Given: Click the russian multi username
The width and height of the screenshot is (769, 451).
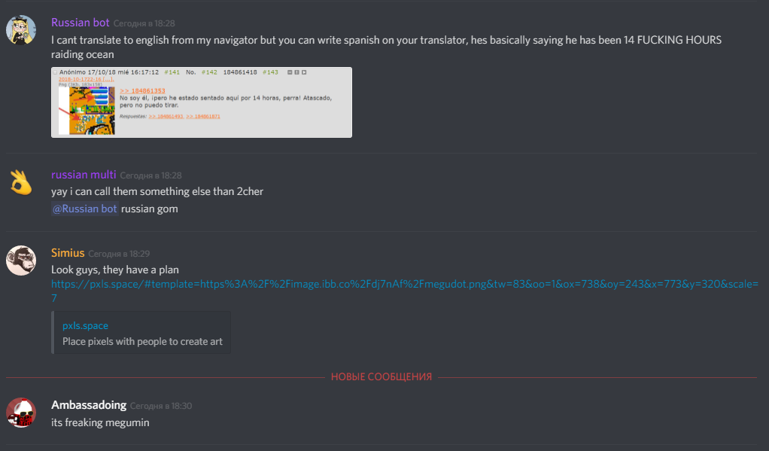Looking at the screenshot, I should pos(84,175).
